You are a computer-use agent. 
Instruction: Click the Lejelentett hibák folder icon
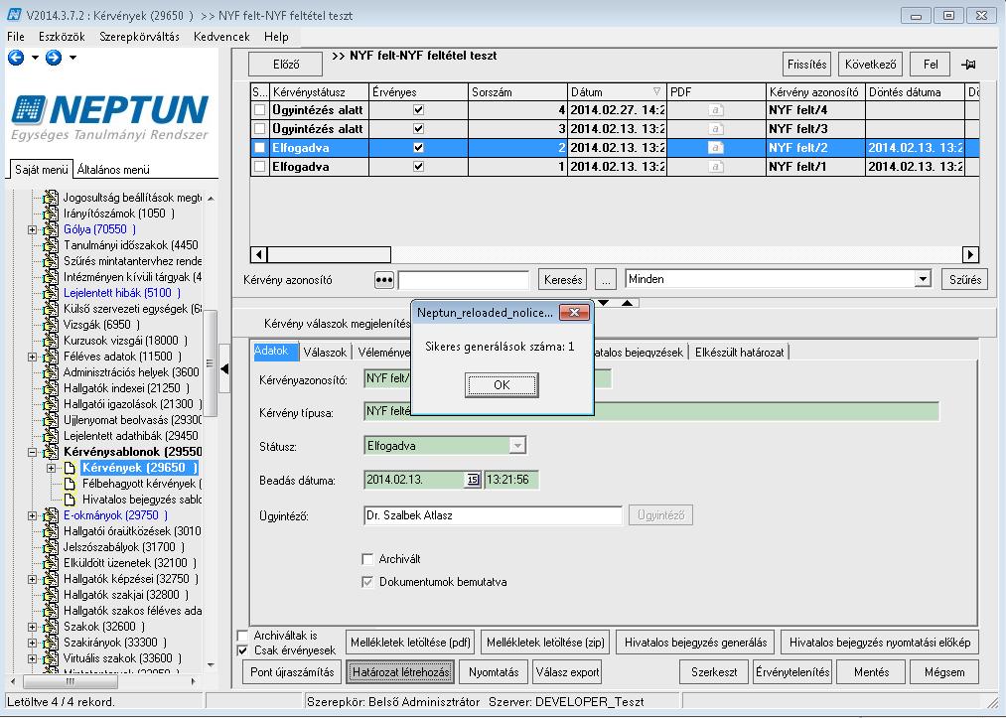tap(51, 293)
